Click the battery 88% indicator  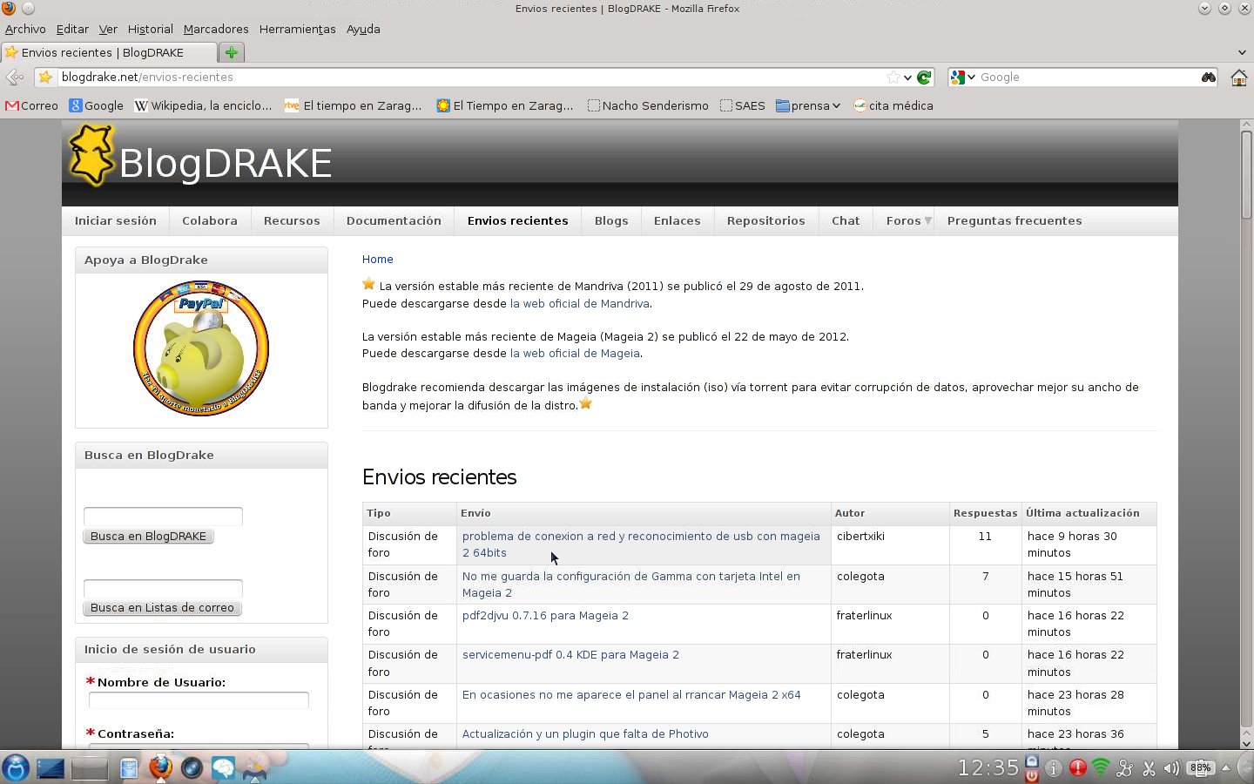click(1201, 767)
